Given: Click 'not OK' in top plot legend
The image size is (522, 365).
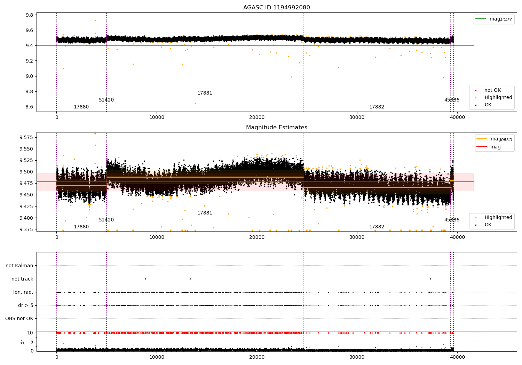Looking at the screenshot, I should point(492,90).
